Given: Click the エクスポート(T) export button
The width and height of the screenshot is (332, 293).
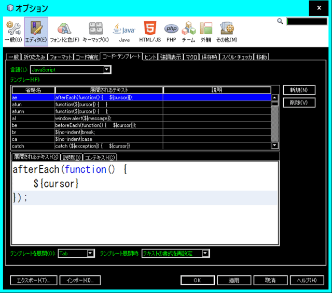Looking at the screenshot, I should [x=33, y=280].
